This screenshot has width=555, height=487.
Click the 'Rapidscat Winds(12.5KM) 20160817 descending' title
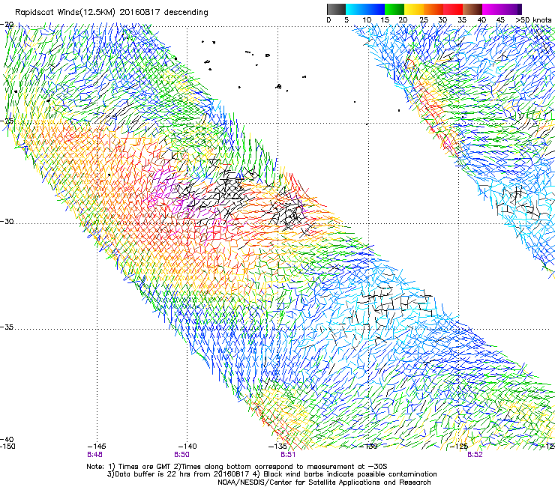click(112, 12)
